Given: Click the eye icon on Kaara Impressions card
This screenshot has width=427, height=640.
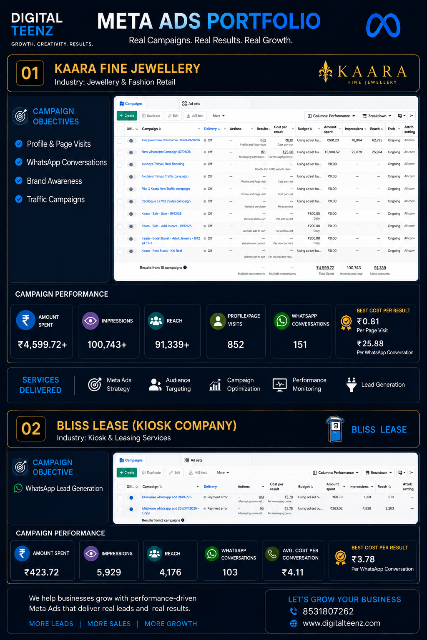Looking at the screenshot, I should (x=90, y=321).
